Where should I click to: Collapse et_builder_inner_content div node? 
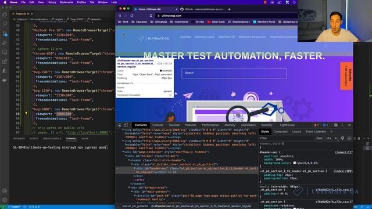[132, 164]
